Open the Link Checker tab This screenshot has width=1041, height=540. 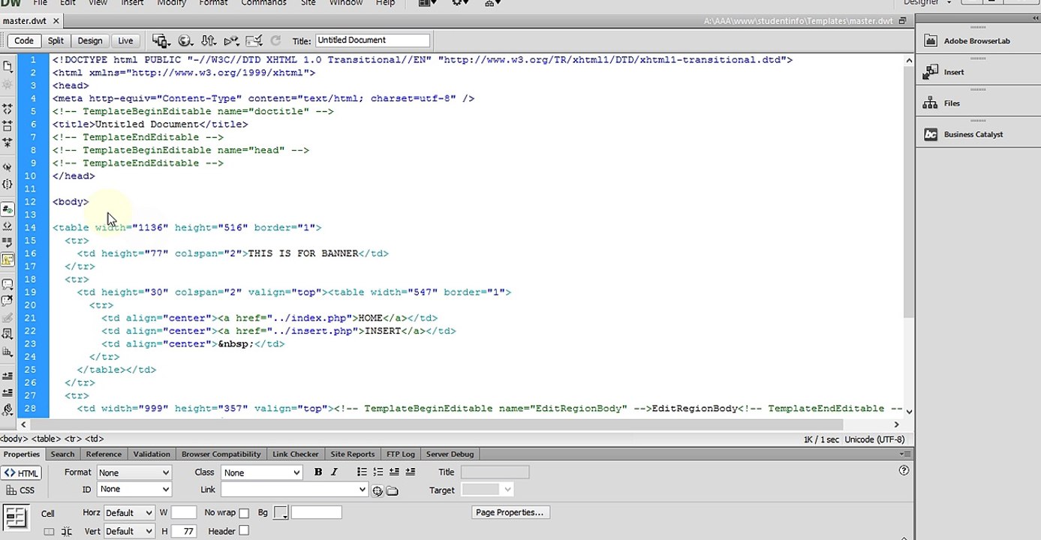click(x=296, y=454)
